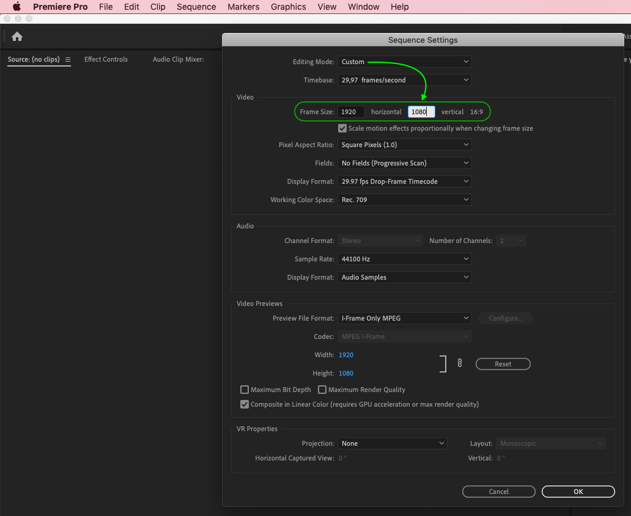This screenshot has height=516, width=631.
Task: Open the Timebase dropdown
Action: (x=404, y=80)
